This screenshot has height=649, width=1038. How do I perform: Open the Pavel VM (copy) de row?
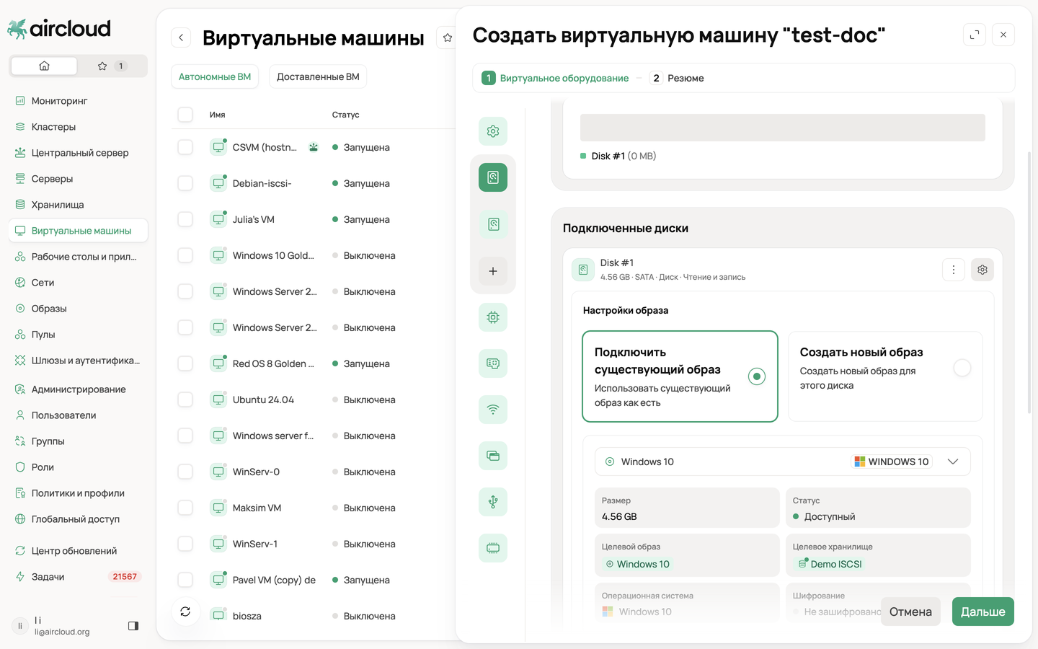pyautogui.click(x=313, y=580)
